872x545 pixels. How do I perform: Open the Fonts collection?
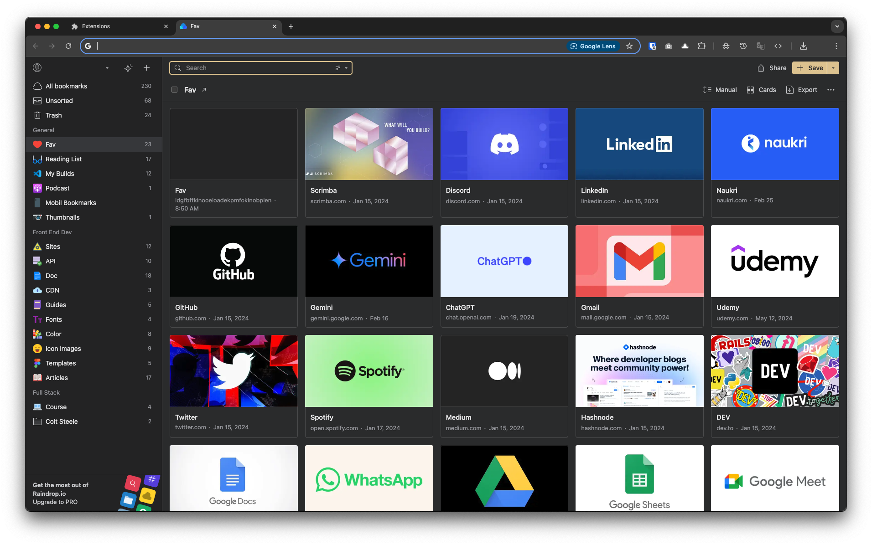(x=93, y=319)
